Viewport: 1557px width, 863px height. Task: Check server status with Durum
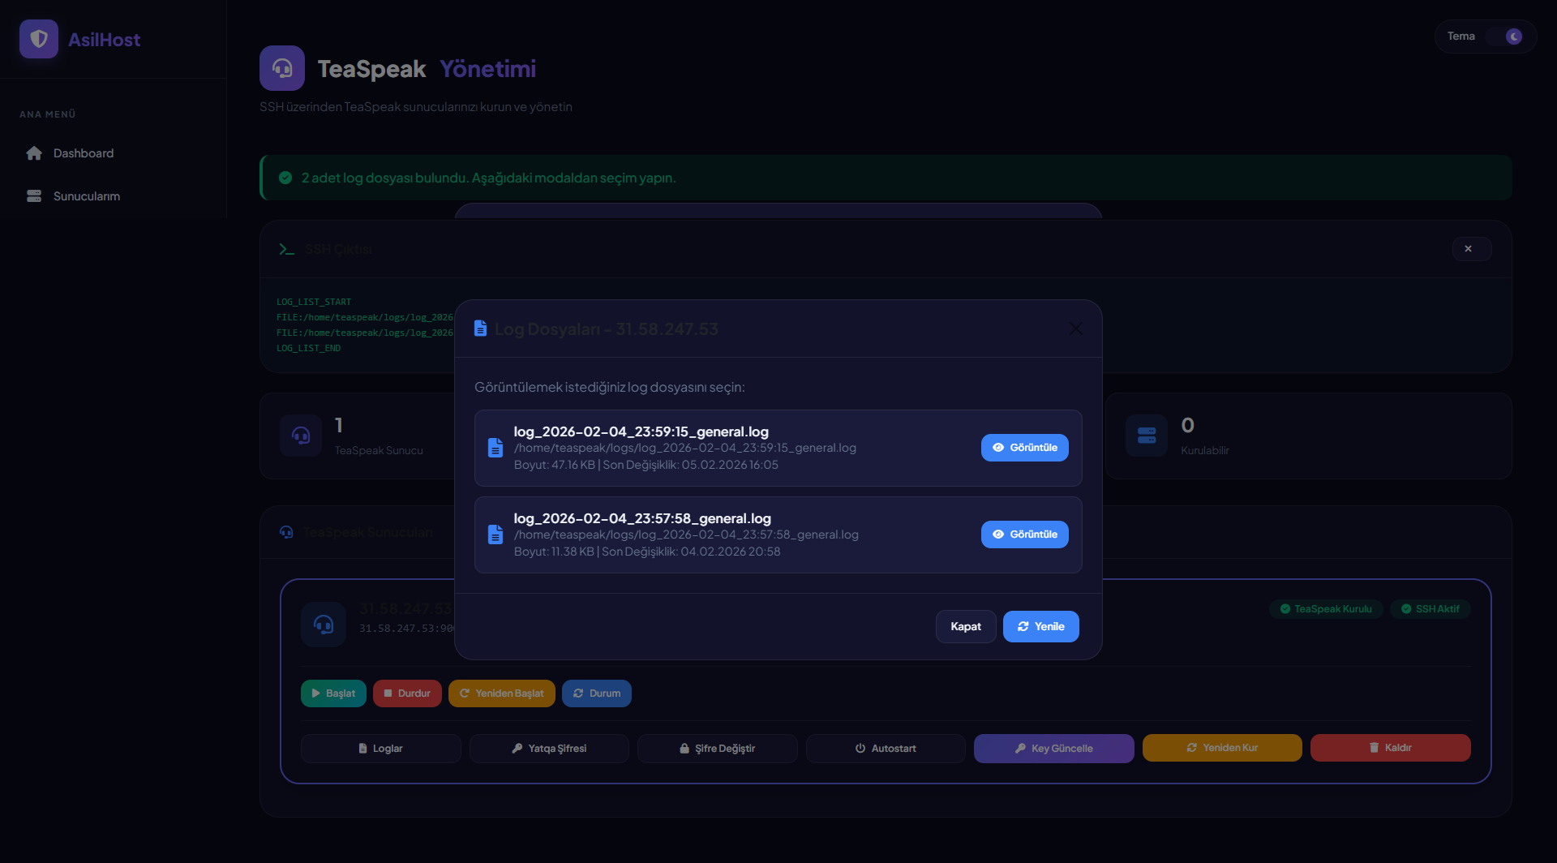[596, 693]
